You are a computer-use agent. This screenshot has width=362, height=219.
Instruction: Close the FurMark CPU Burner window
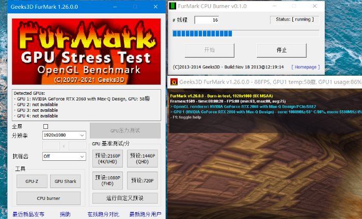click(x=314, y=6)
